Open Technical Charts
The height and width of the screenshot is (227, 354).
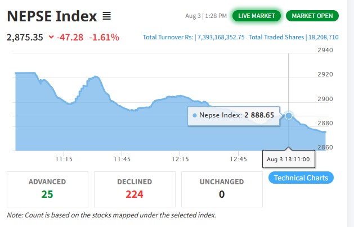301,178
